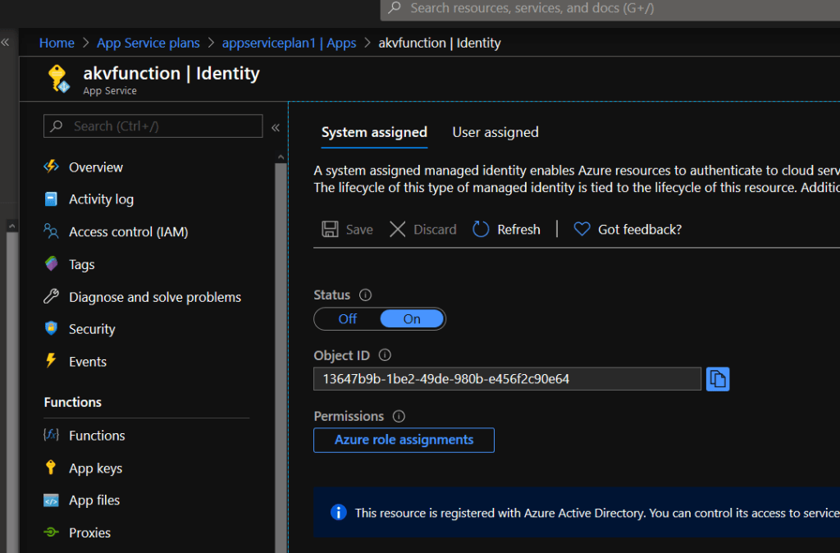Switch Status toggle to Off
This screenshot has width=840, height=553.
[348, 319]
